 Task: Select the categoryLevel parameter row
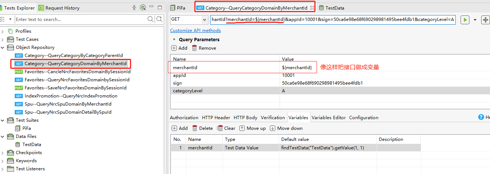(x=330, y=91)
